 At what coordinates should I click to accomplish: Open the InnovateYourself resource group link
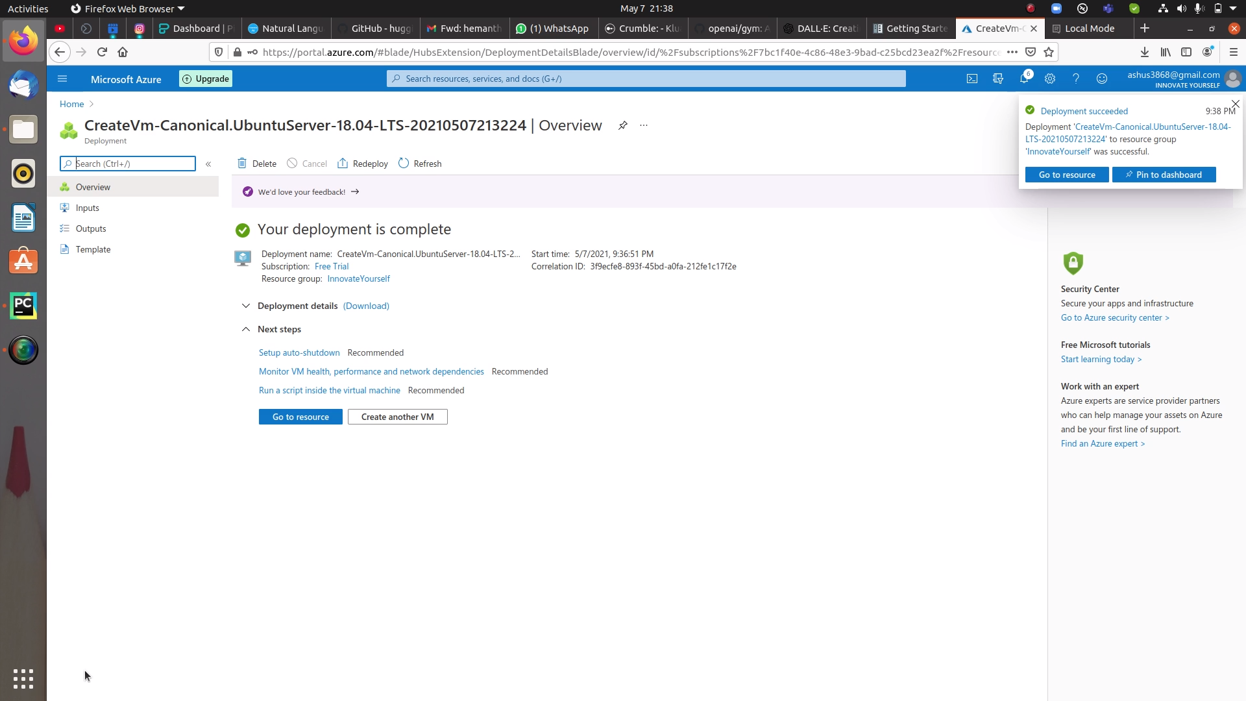tap(358, 278)
